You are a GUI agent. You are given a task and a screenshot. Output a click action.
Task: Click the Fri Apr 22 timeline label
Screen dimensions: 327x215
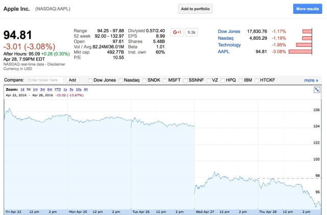coord(14,211)
